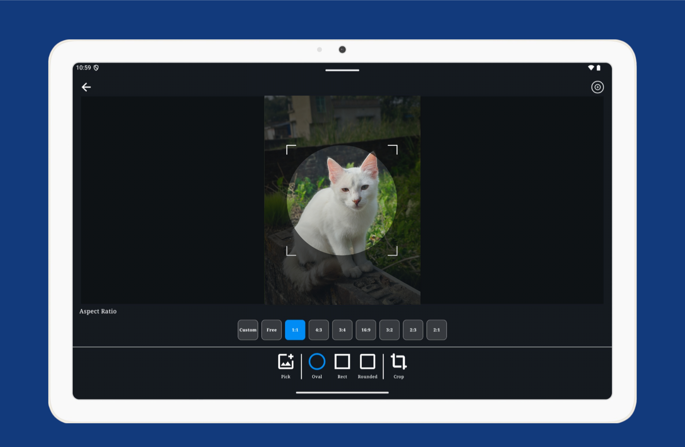Viewport: 685px width, 447px height.
Task: Tap the shield icon in status bar
Action: tap(96, 68)
